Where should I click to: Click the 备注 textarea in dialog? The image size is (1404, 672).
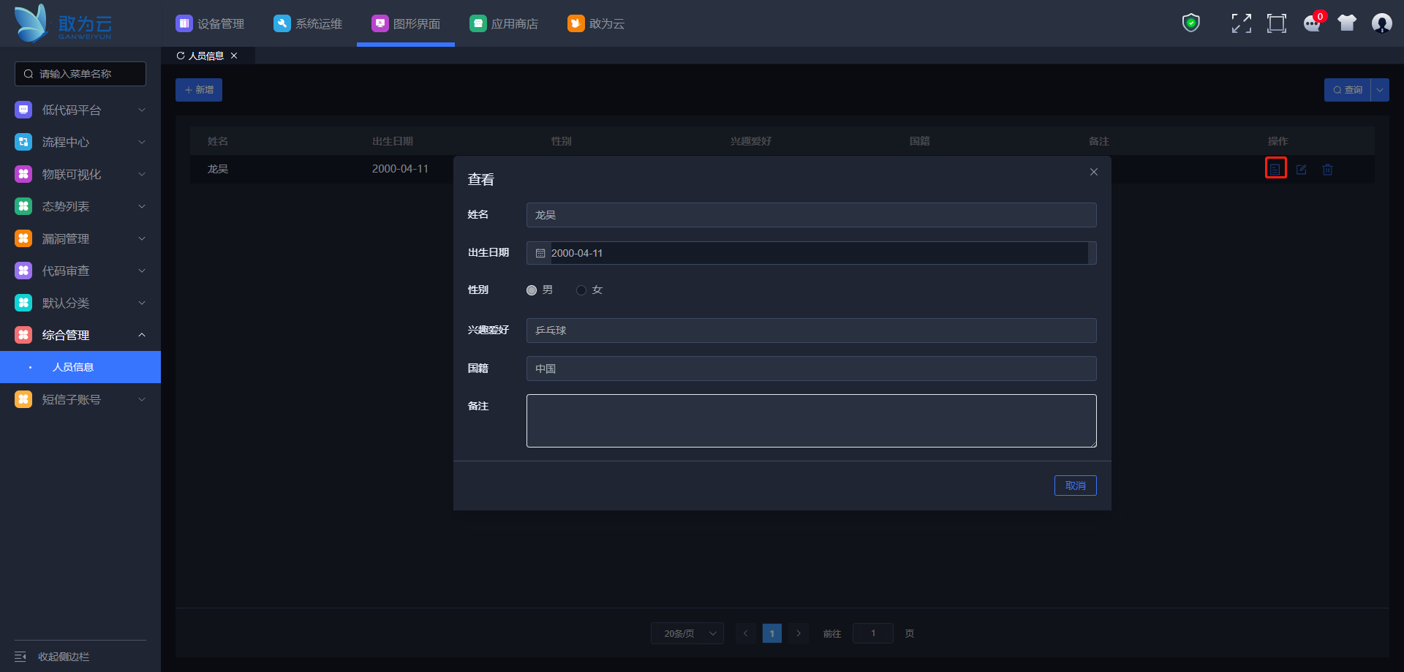pyautogui.click(x=812, y=420)
